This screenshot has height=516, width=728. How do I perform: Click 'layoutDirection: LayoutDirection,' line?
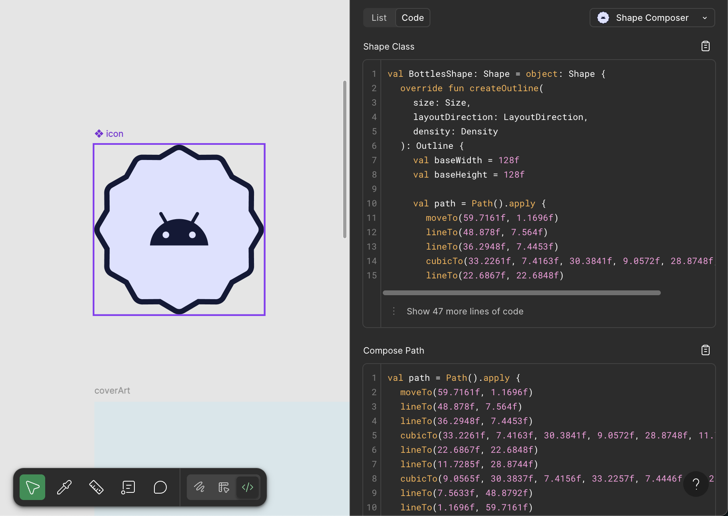tap(500, 117)
